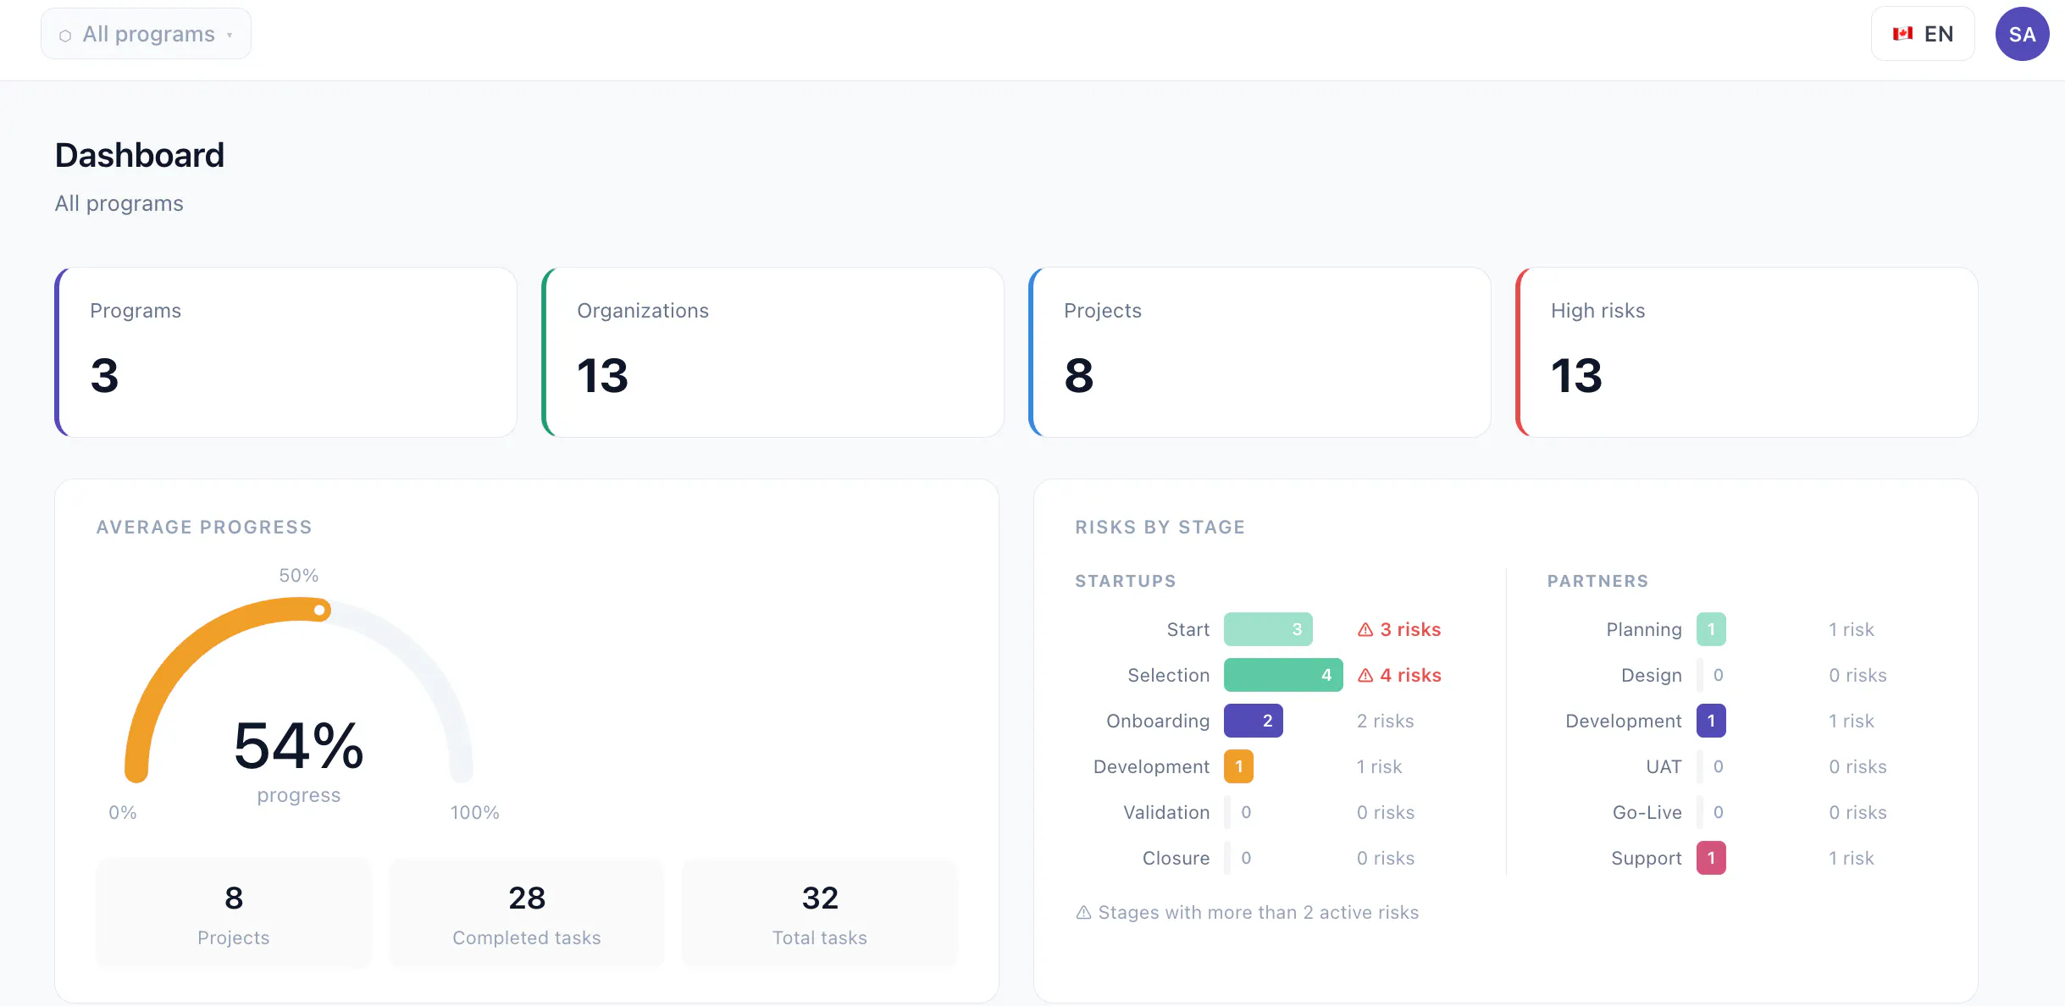
Task: Click the Canadian flag icon
Action: point(1903,34)
